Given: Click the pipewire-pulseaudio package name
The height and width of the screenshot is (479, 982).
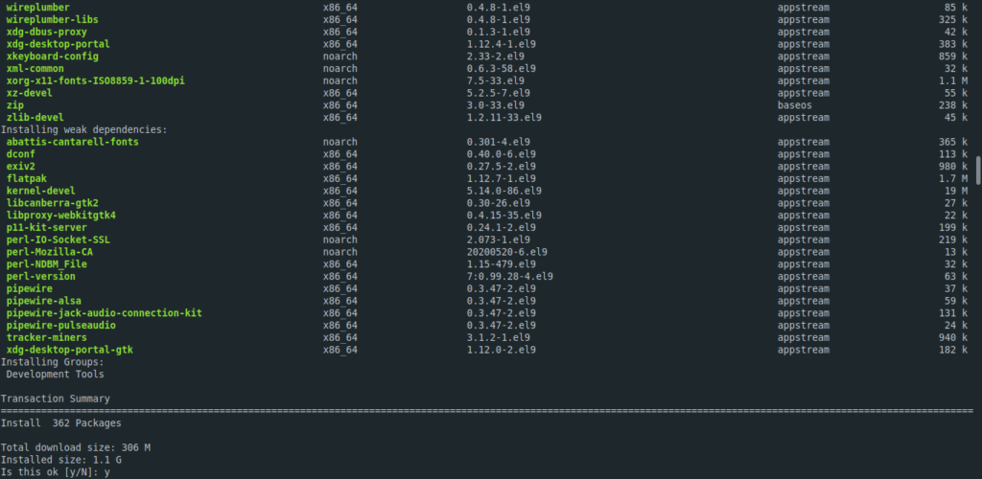Looking at the screenshot, I should click(61, 326).
